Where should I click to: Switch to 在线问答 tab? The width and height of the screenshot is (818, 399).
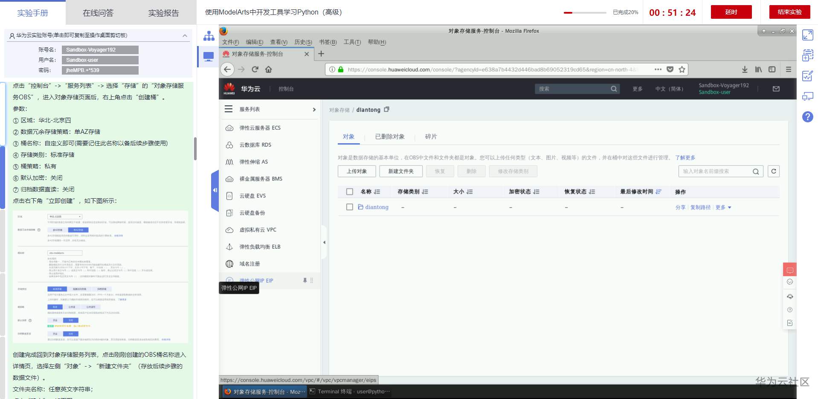[98, 13]
